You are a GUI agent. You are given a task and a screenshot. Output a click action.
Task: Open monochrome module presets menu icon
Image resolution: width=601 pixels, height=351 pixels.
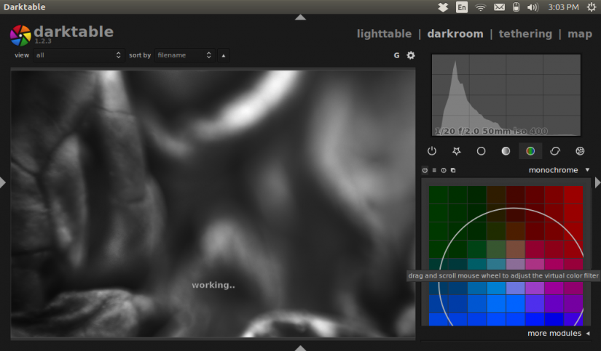(x=434, y=171)
